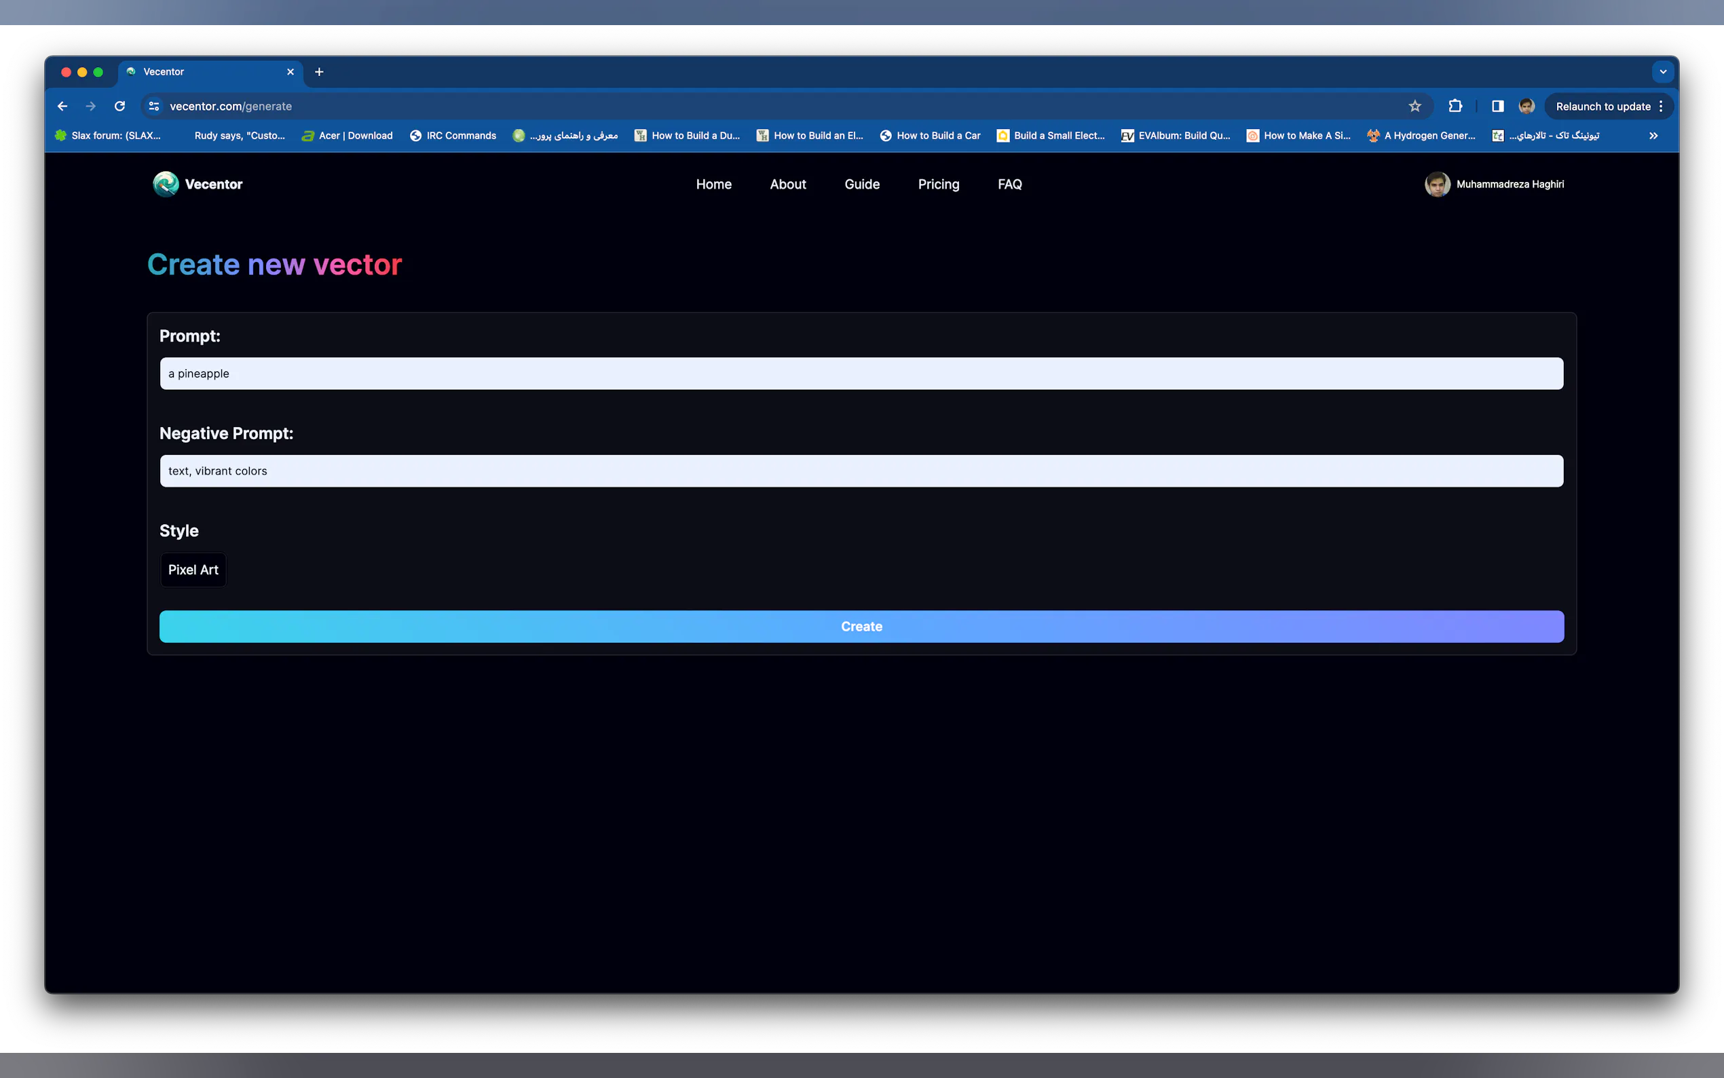Screen dimensions: 1724x1078
Task: Focus the Prompt field containing a pineapple
Action: [861, 373]
